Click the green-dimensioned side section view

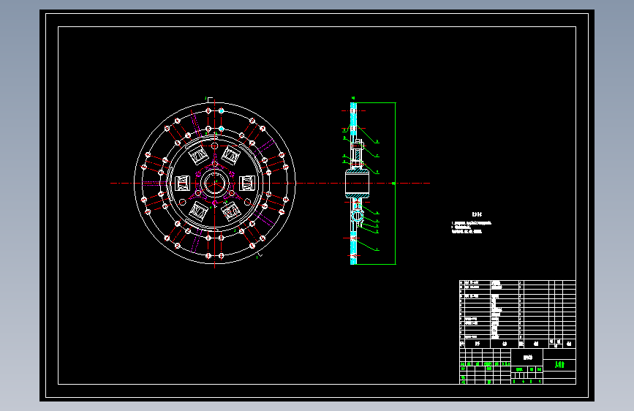[369, 184]
